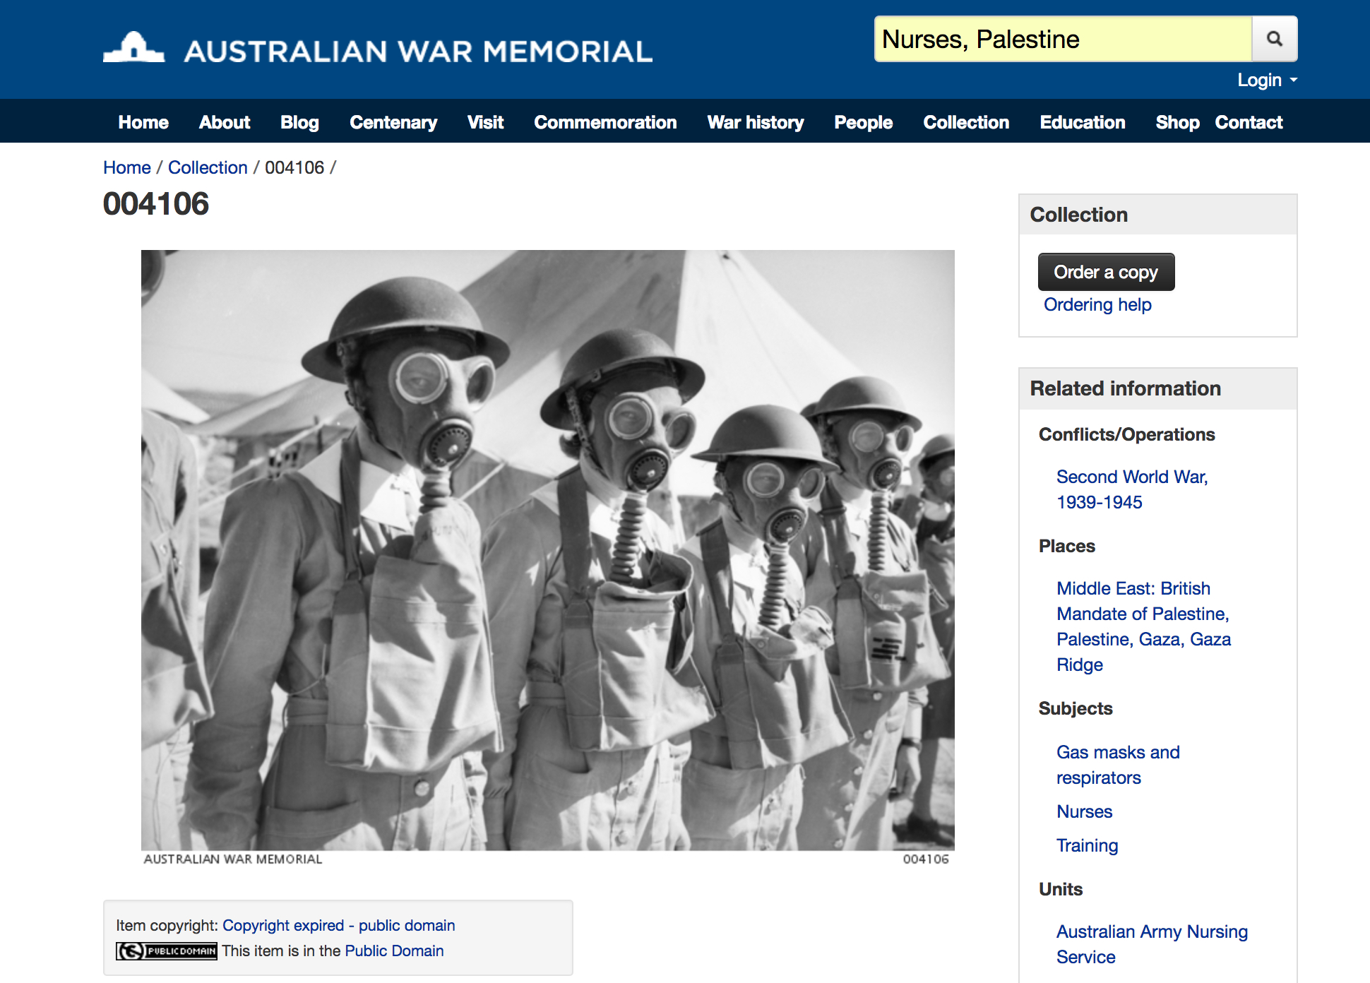This screenshot has width=1370, height=983.
Task: Click the Collection panel heading
Action: pyautogui.click(x=1078, y=215)
